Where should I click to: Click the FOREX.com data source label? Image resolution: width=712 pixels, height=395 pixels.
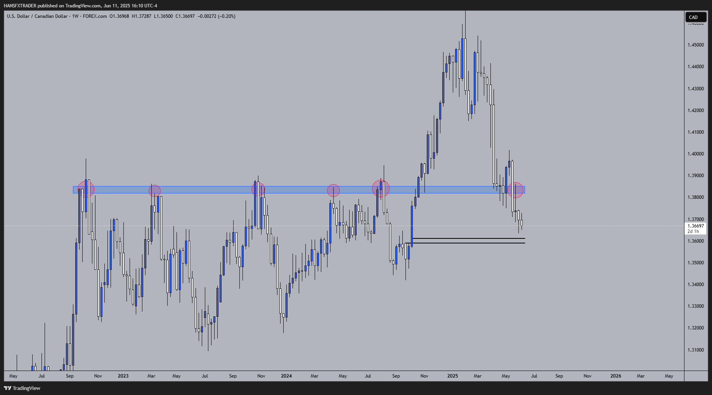(x=95, y=16)
